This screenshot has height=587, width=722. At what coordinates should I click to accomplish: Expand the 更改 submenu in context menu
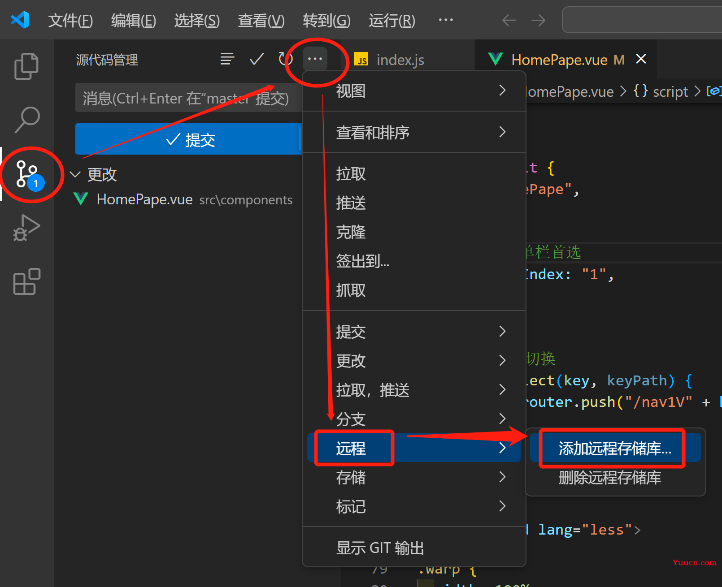click(414, 361)
